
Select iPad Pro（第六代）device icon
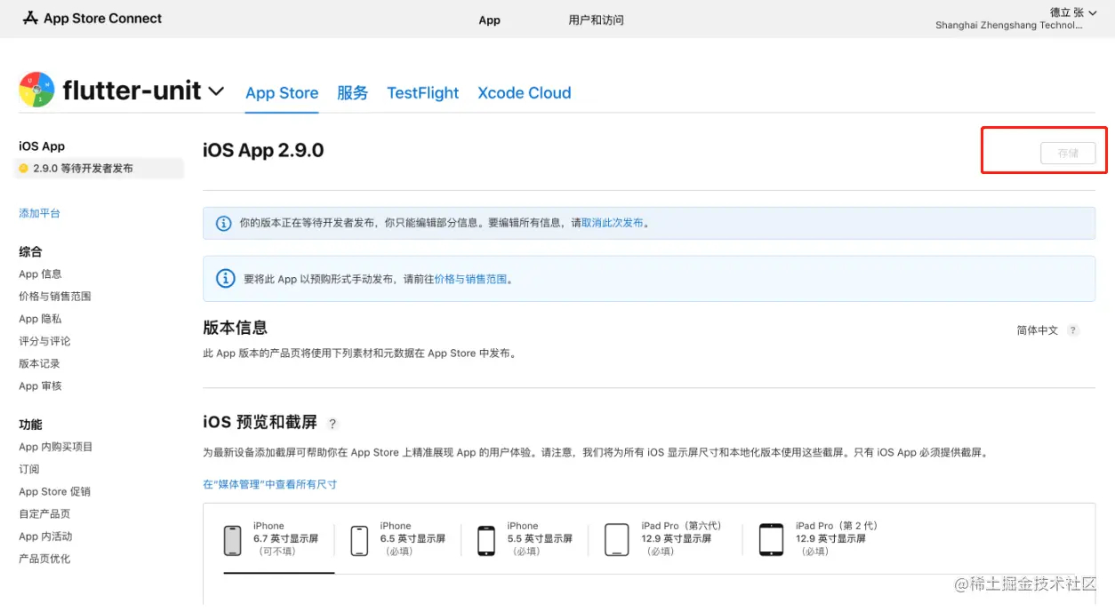(617, 540)
